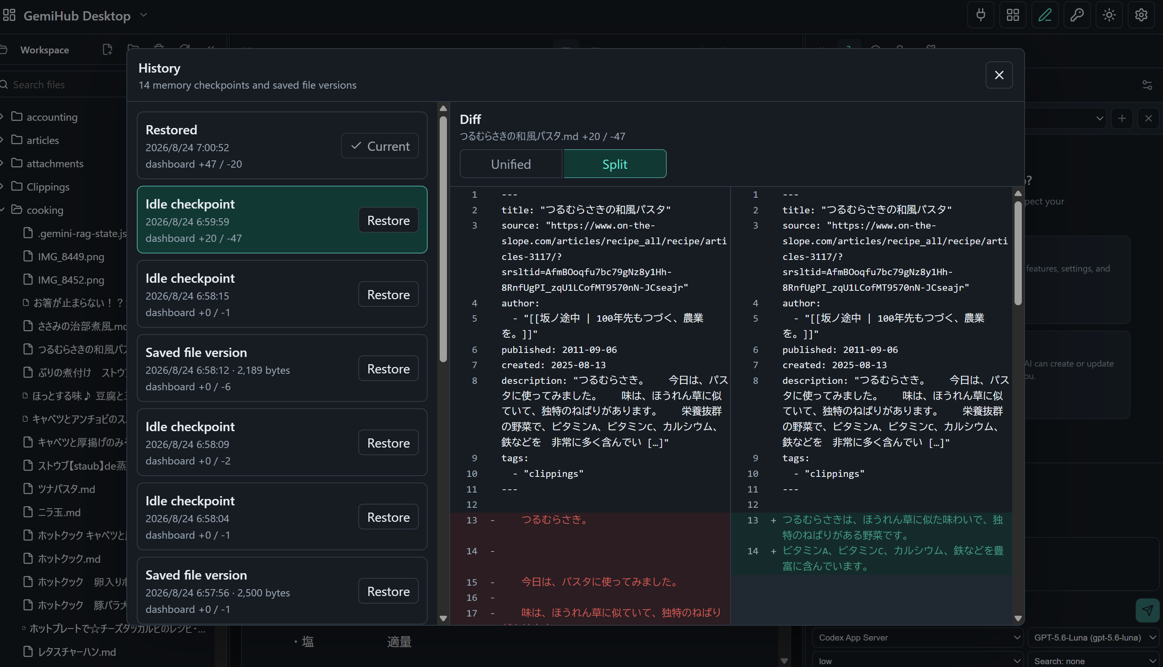Screen dimensions: 1163x667
Task: Toggle the green pen edit icon
Action: (x=1045, y=15)
